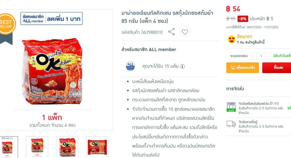Select the fourth single-pack thumbnail
Image resolution: width=291 pixels, height=158 pixels.
97,147
